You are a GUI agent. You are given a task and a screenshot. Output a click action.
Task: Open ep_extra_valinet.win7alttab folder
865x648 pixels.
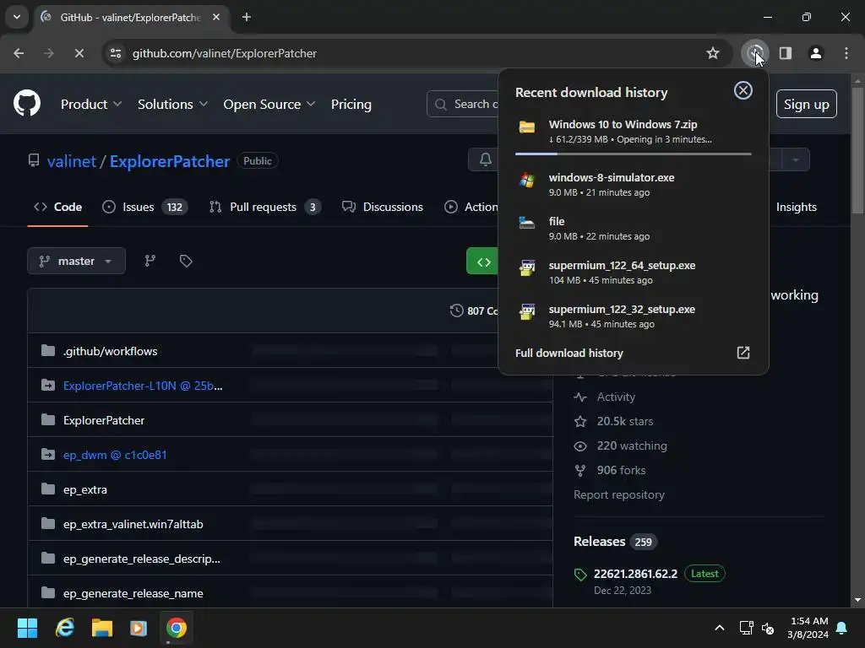pyautogui.click(x=133, y=525)
